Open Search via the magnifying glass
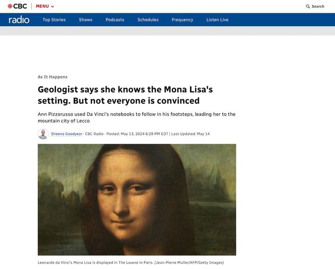Viewport: 335px width, 269px height. [308, 6]
